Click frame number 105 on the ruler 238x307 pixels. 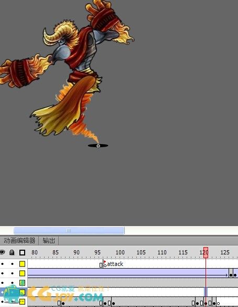(x=141, y=252)
